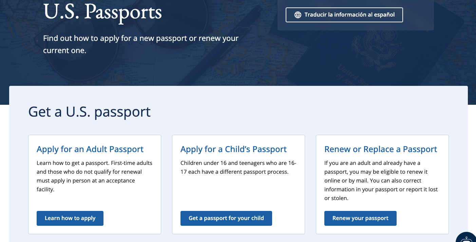Click the globe icon in translate button
The height and width of the screenshot is (242, 476).
coord(298,15)
